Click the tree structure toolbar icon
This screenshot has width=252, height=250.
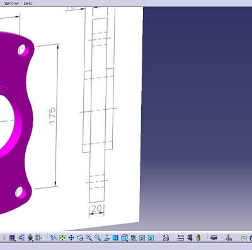click(x=21, y=238)
